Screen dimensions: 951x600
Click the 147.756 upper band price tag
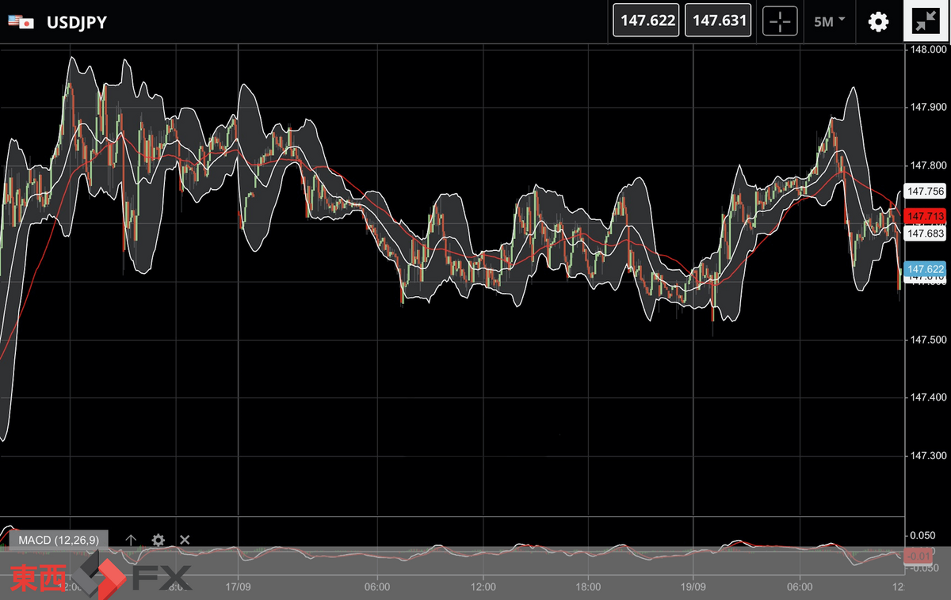click(925, 191)
